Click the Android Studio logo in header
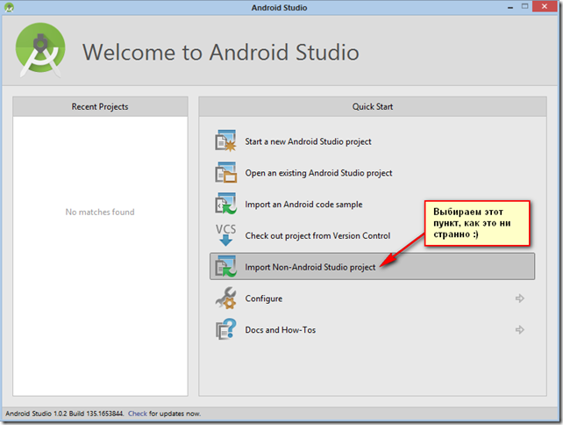Screen dimensions: 563x425 click(x=40, y=50)
